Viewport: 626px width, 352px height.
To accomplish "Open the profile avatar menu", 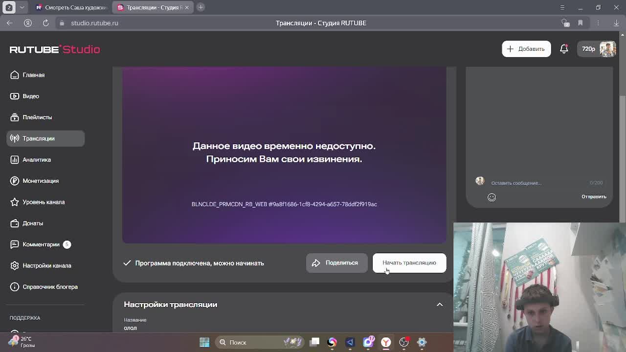I will coord(607,49).
